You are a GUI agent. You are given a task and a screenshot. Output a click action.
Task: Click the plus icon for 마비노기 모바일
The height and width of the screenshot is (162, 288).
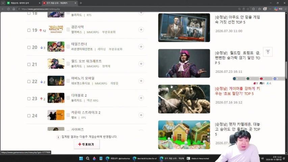pos(141,81)
